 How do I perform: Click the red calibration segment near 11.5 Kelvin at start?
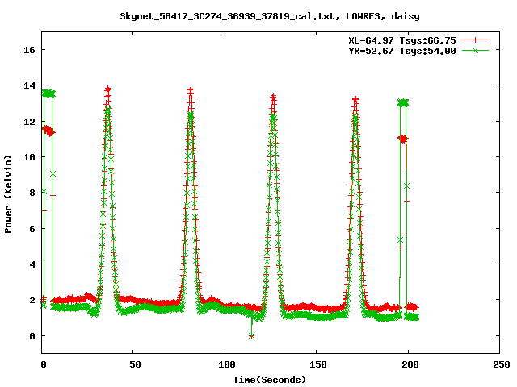click(x=48, y=131)
